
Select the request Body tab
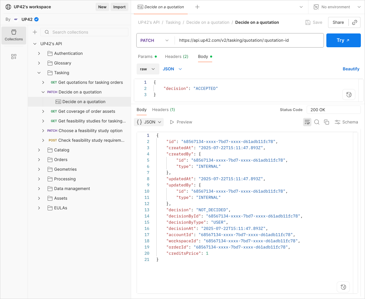(x=205, y=57)
